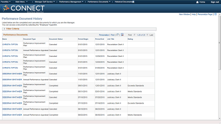This screenshot has height=124, width=221.
Task: Click Period End cell '06/23/2015'
Action: click(100, 109)
